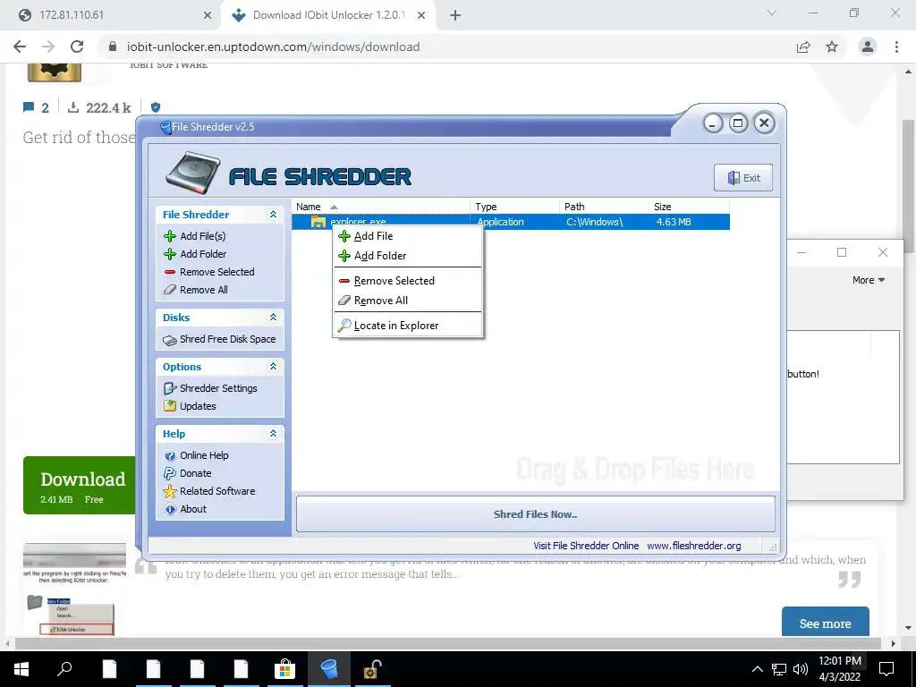Click the address bar URL
The image size is (916, 687).
click(274, 47)
